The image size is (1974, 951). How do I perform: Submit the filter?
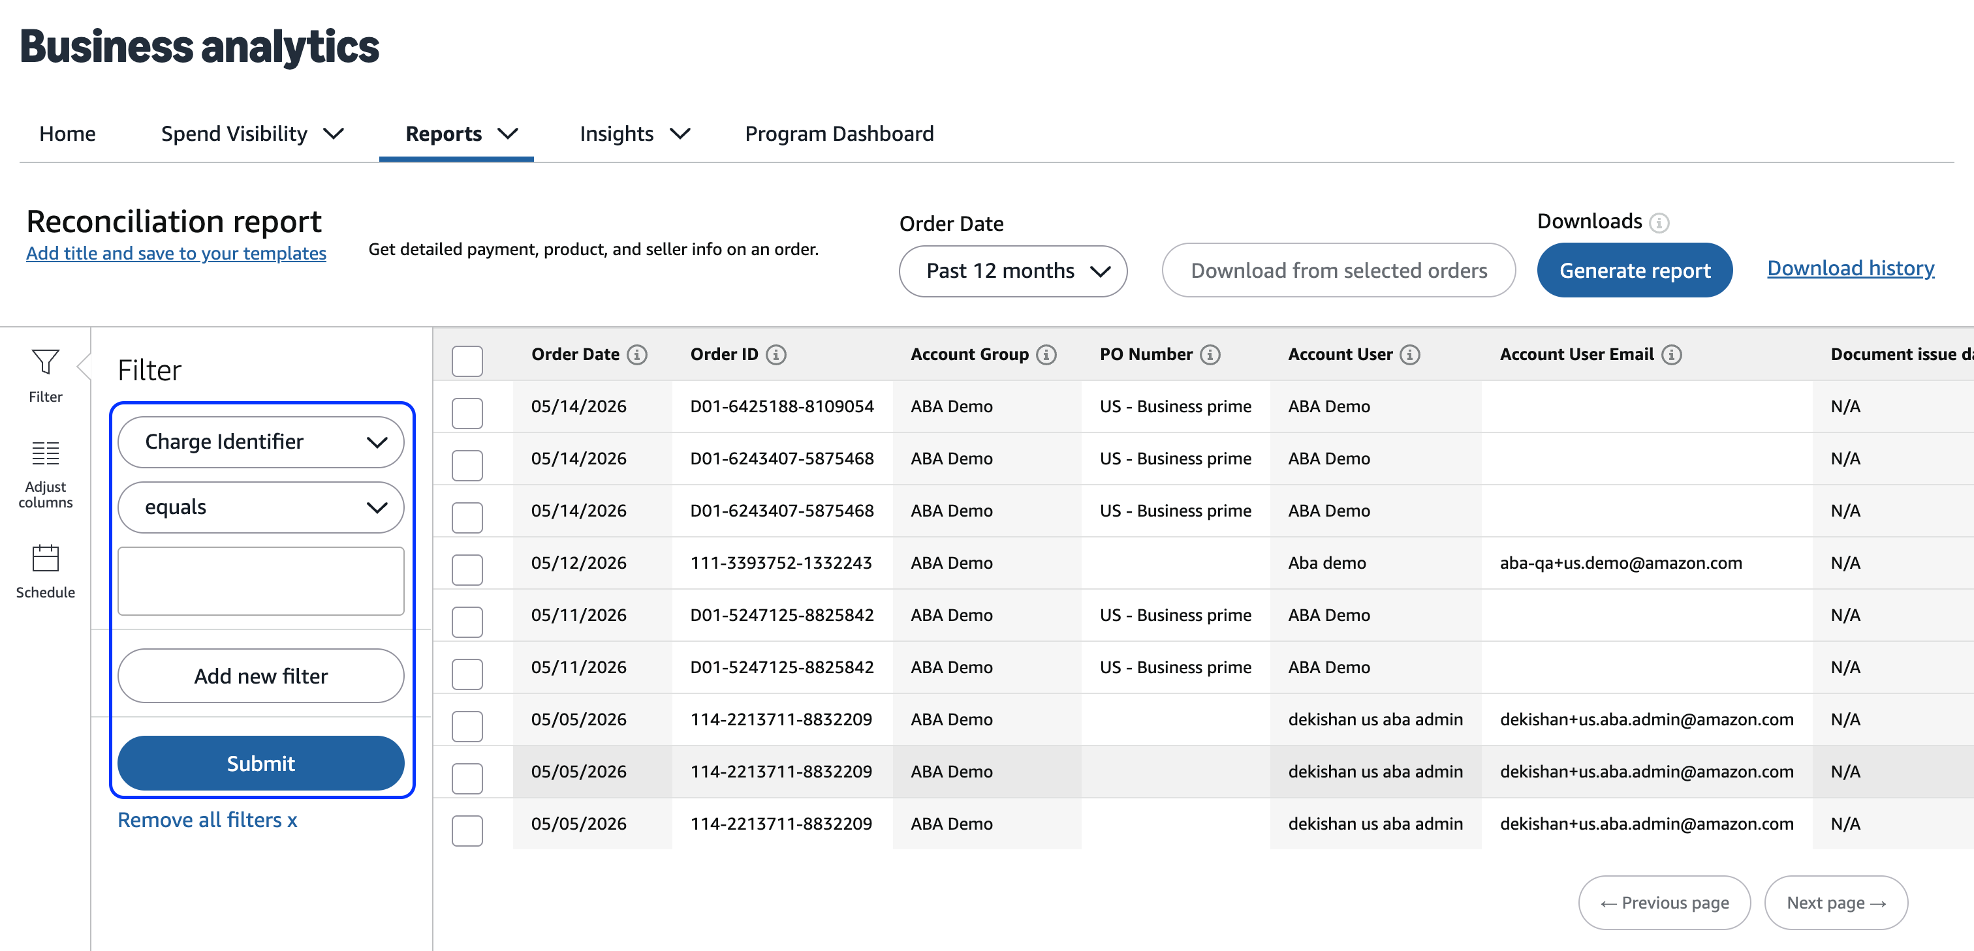[x=260, y=762]
